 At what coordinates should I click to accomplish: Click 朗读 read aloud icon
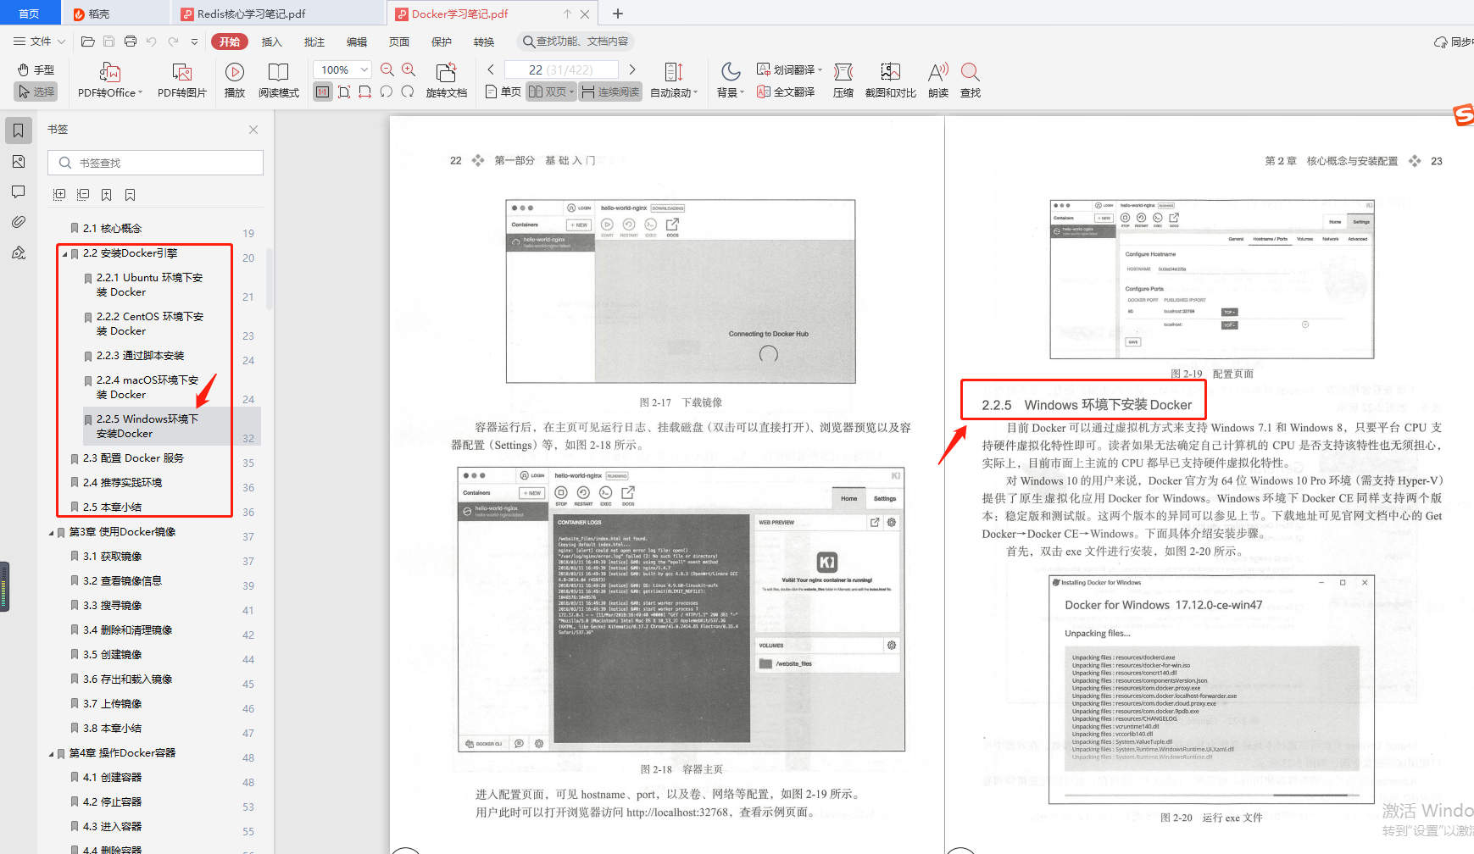[x=938, y=80]
